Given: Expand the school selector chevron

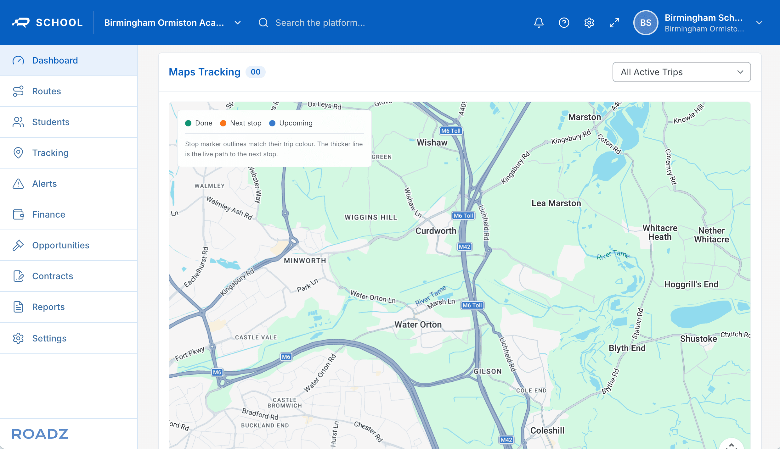Looking at the screenshot, I should 238,23.
